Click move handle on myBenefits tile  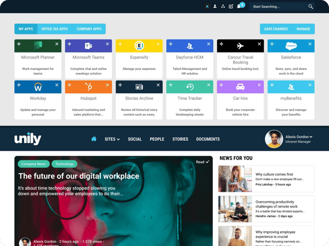[x=272, y=85]
